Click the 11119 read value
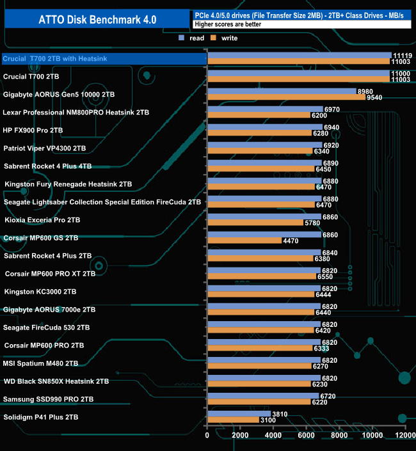 403,56
